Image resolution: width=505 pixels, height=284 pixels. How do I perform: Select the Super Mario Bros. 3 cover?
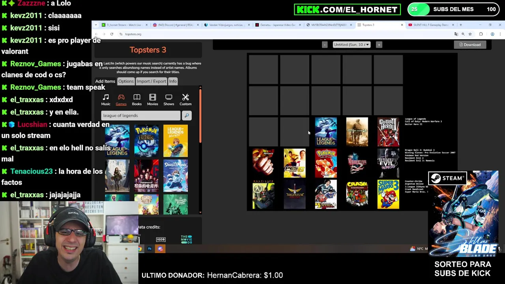[388, 194]
